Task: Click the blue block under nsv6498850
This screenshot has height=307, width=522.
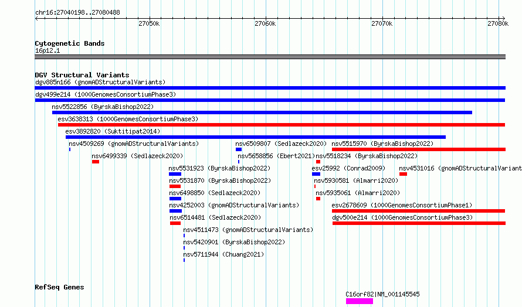Action: pos(175,199)
